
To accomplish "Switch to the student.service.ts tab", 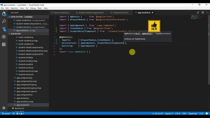I will click(x=120, y=12).
